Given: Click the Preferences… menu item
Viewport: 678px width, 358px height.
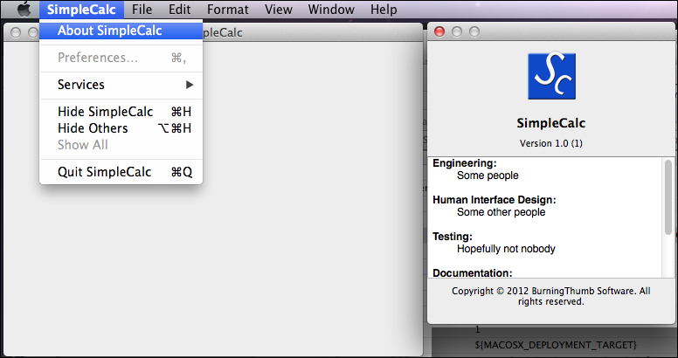Looking at the screenshot, I should point(98,58).
